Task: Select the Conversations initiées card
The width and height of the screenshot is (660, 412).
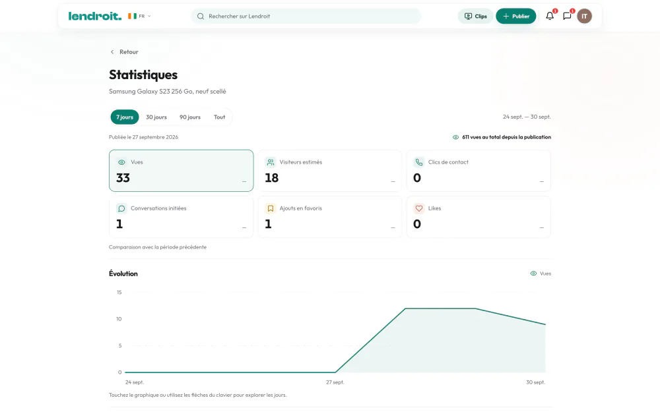Action: [x=181, y=217]
